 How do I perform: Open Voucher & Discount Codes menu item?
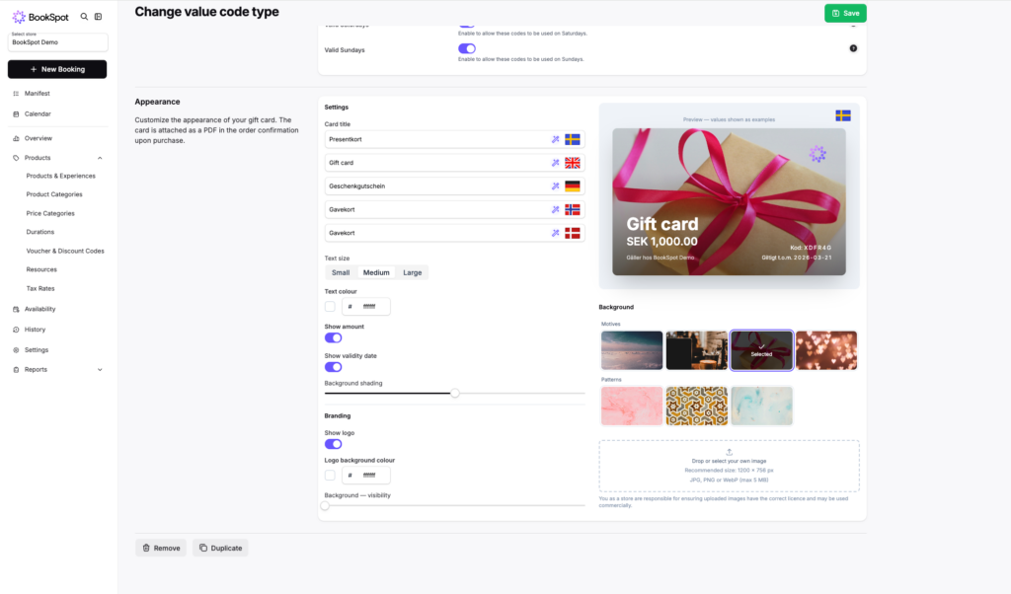coord(65,251)
